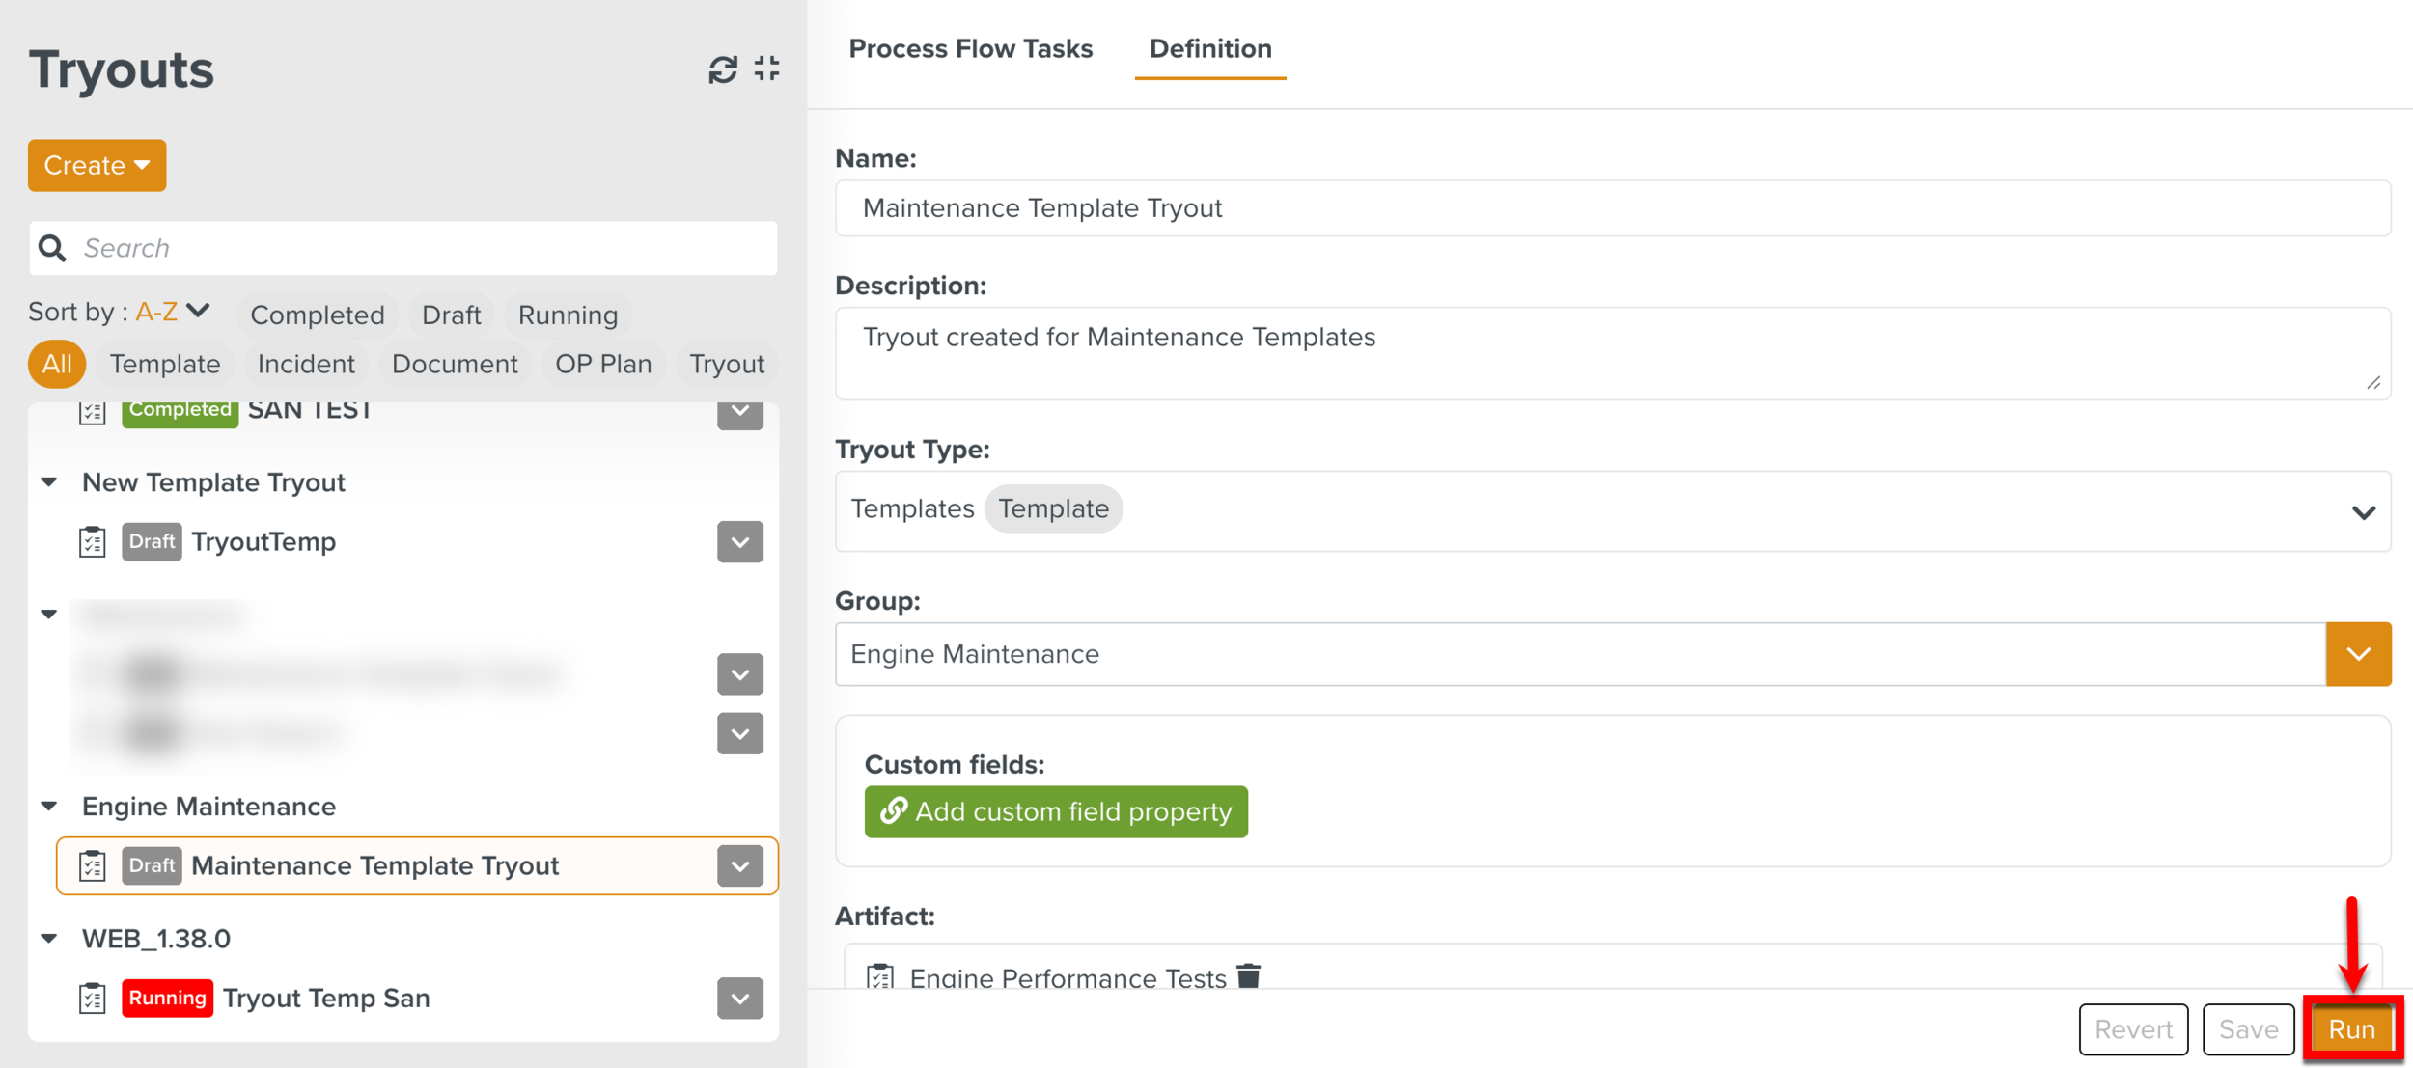Image resolution: width=2413 pixels, height=1068 pixels.
Task: Click the collapse panel icon
Action: (767, 68)
